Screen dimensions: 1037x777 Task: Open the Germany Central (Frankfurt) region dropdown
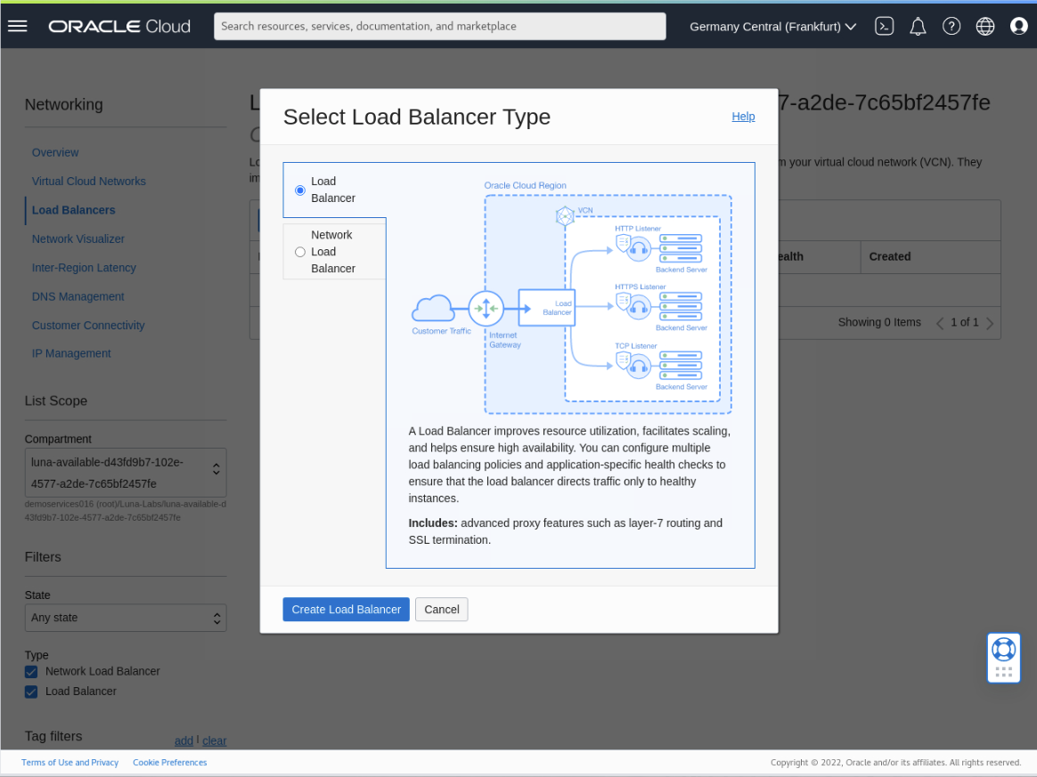(x=771, y=26)
